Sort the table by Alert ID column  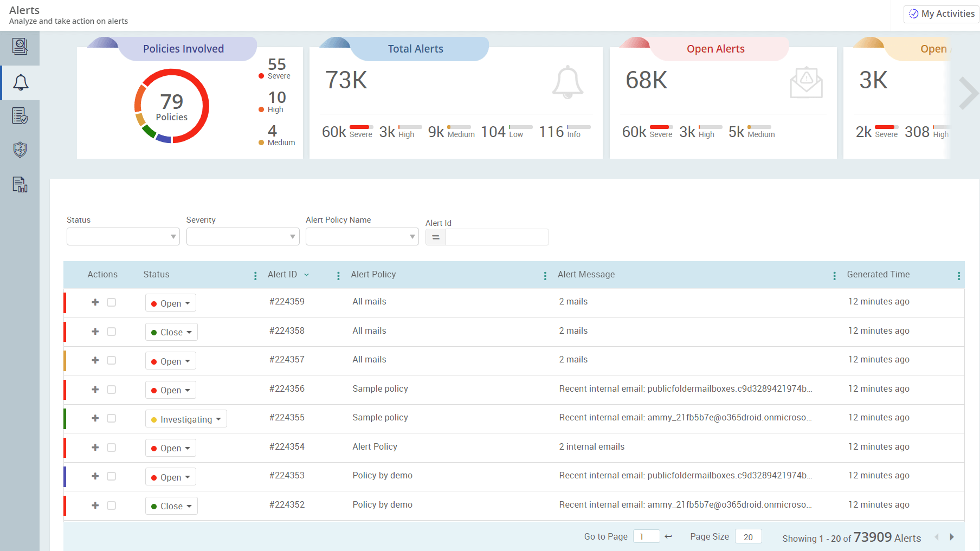click(x=288, y=274)
